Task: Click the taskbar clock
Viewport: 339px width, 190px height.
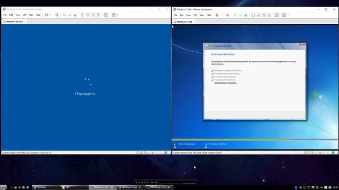Action: (335, 188)
